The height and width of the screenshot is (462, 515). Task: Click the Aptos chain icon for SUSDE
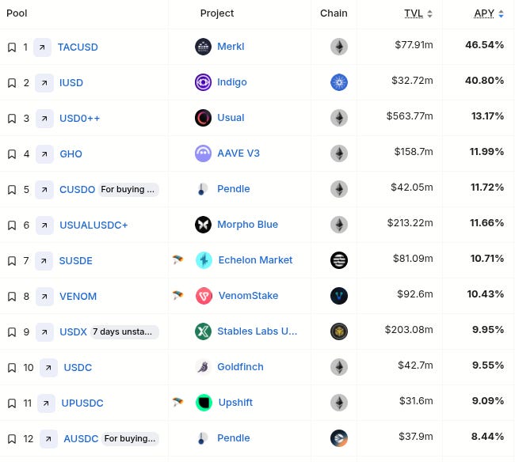[x=339, y=260]
